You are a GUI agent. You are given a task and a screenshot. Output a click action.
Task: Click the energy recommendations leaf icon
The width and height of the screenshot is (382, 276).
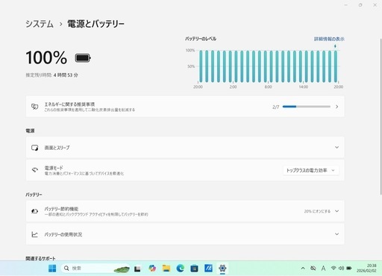pyautogui.click(x=34, y=107)
